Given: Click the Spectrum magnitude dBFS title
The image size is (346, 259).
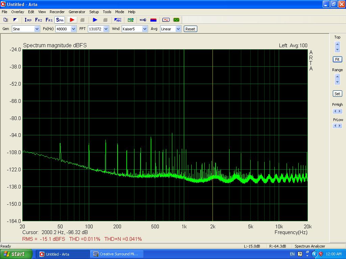Looking at the screenshot, I should pyautogui.click(x=55, y=46).
